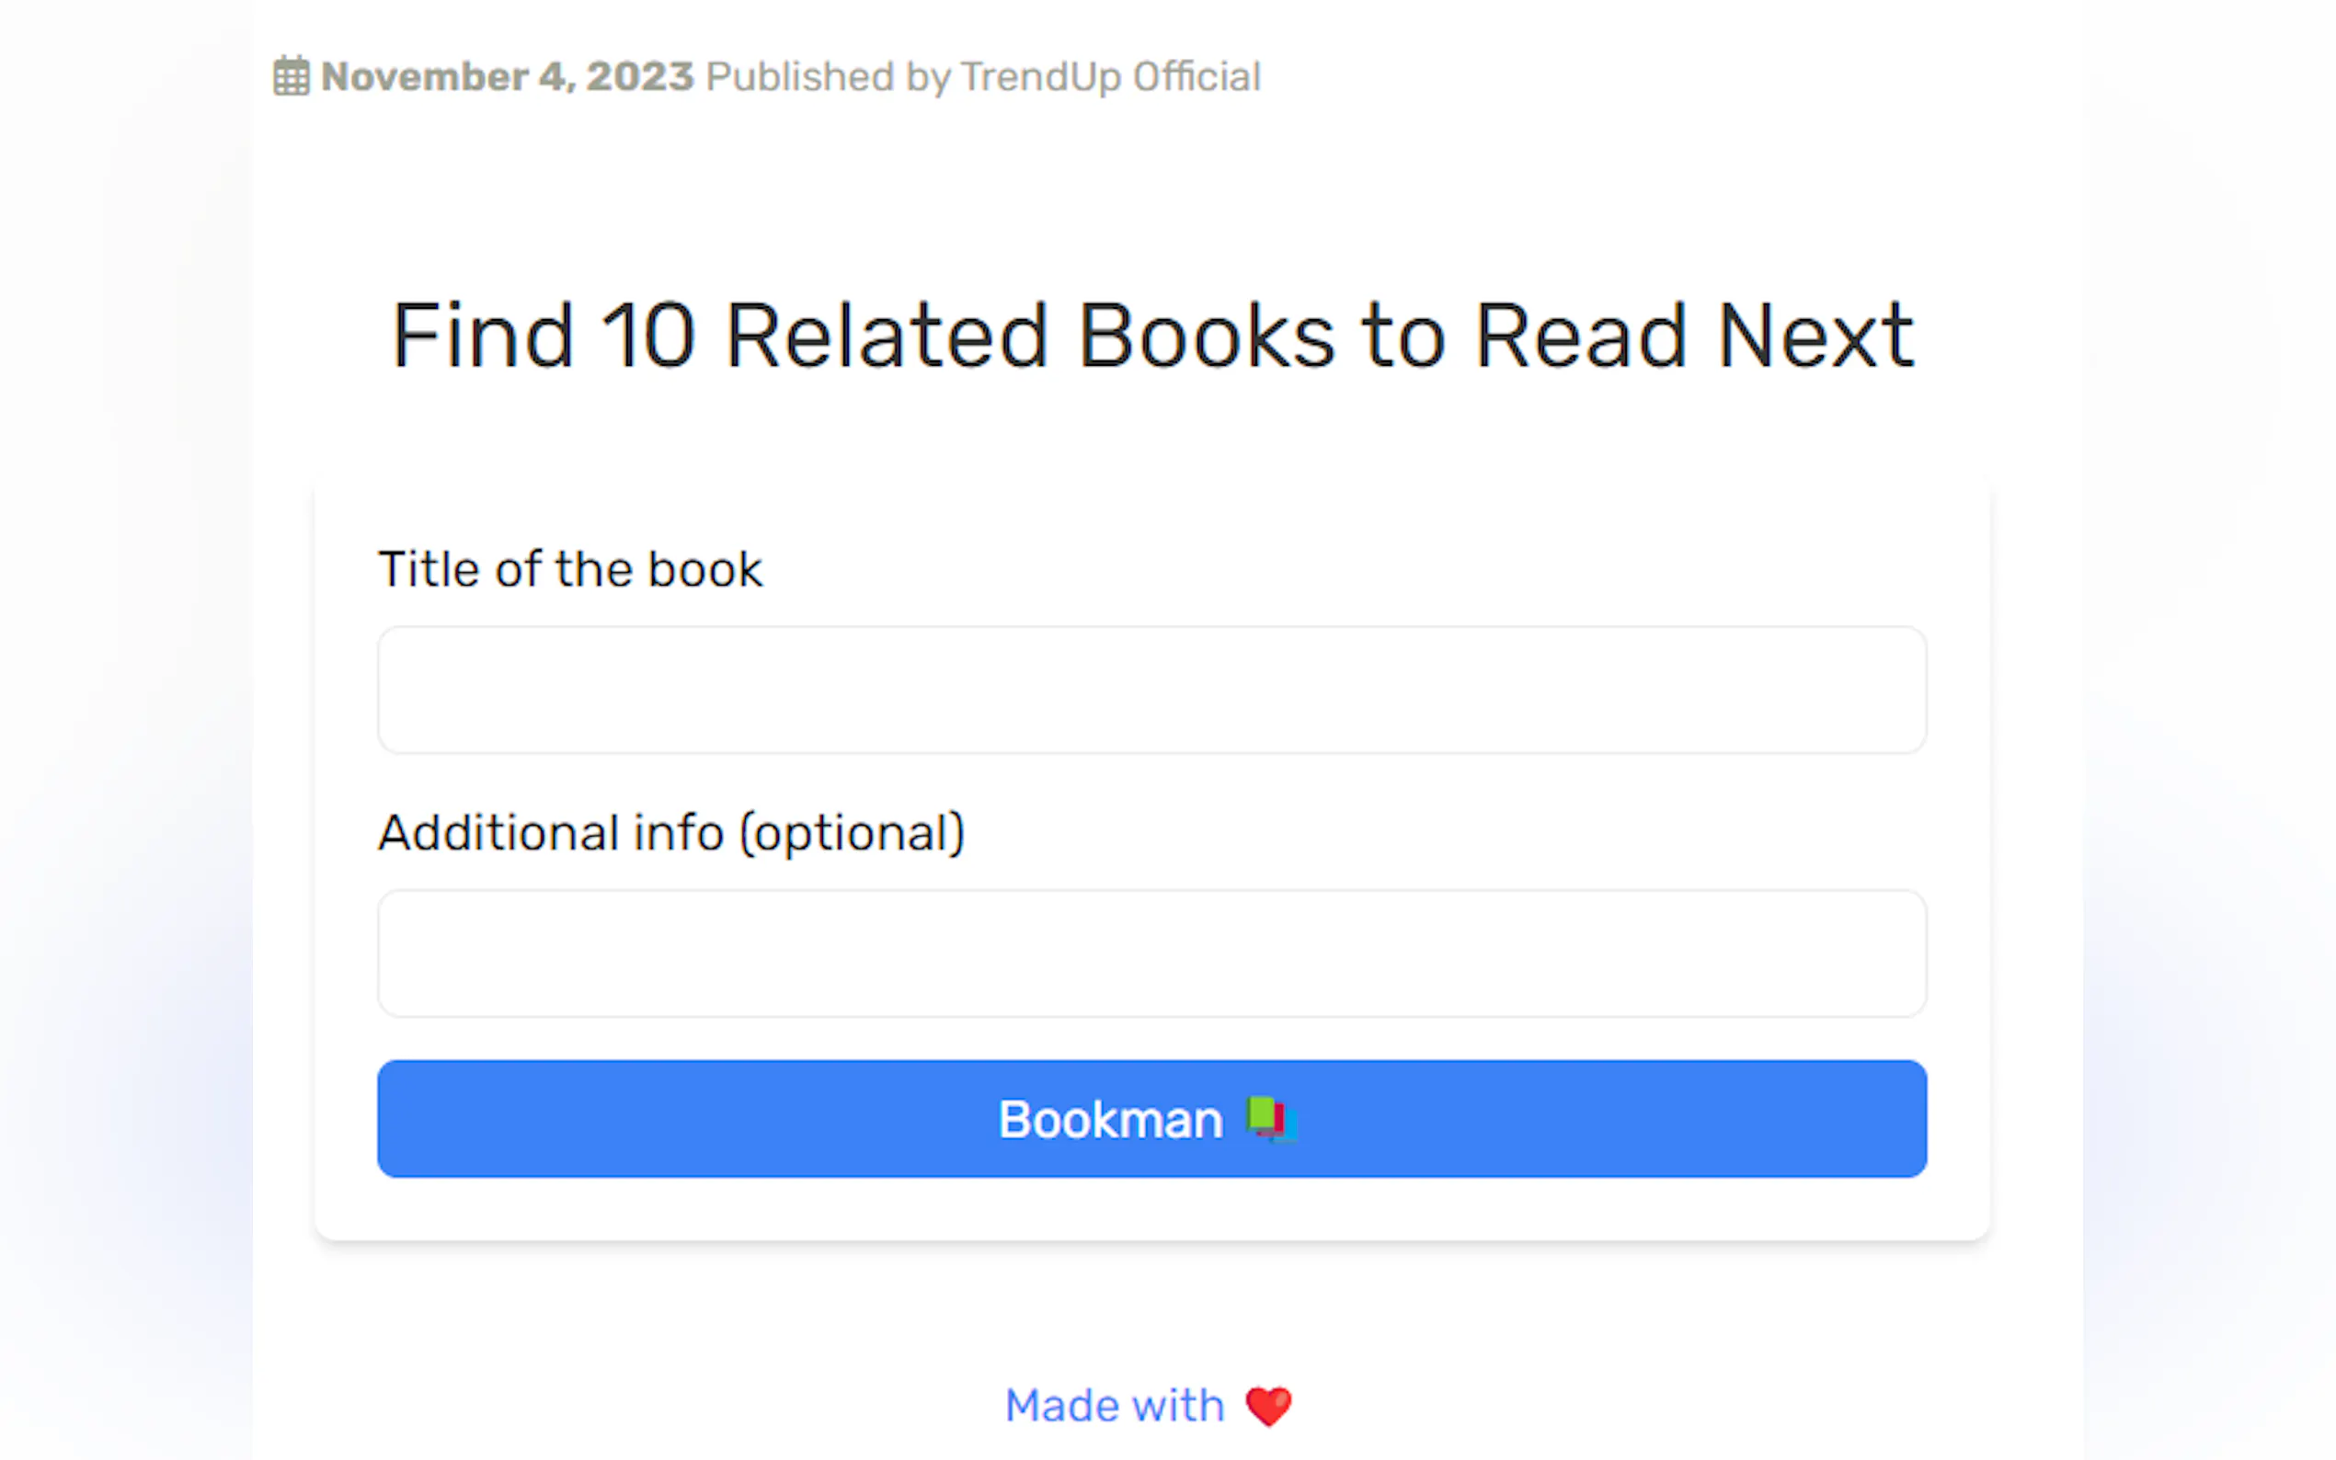Viewport: 2336px width, 1460px height.
Task: Click the books emoji on Bookman button
Action: (x=1271, y=1119)
